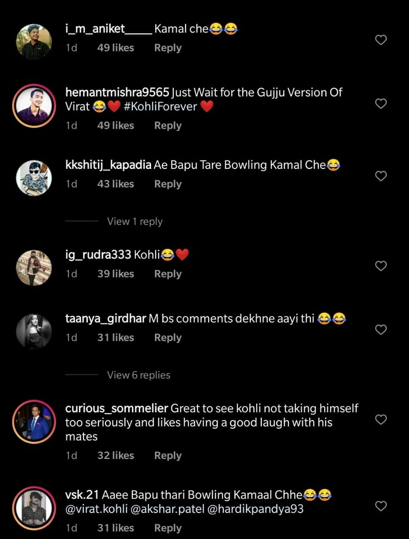409x539 pixels.
Task: Open the #KohliForever hashtag
Action: (160, 107)
